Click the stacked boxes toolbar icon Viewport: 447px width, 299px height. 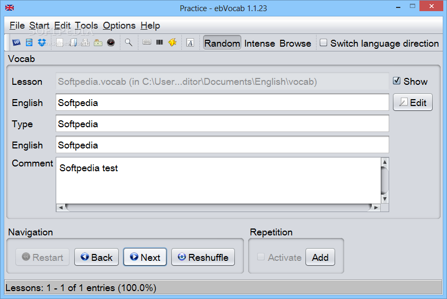coord(85,43)
